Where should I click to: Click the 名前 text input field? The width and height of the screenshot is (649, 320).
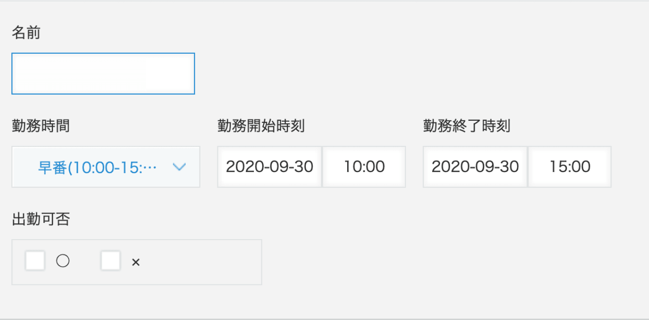pyautogui.click(x=103, y=73)
